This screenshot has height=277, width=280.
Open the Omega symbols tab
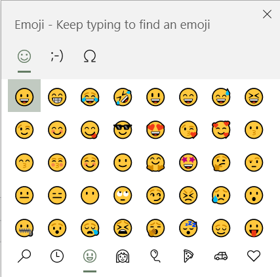(90, 56)
